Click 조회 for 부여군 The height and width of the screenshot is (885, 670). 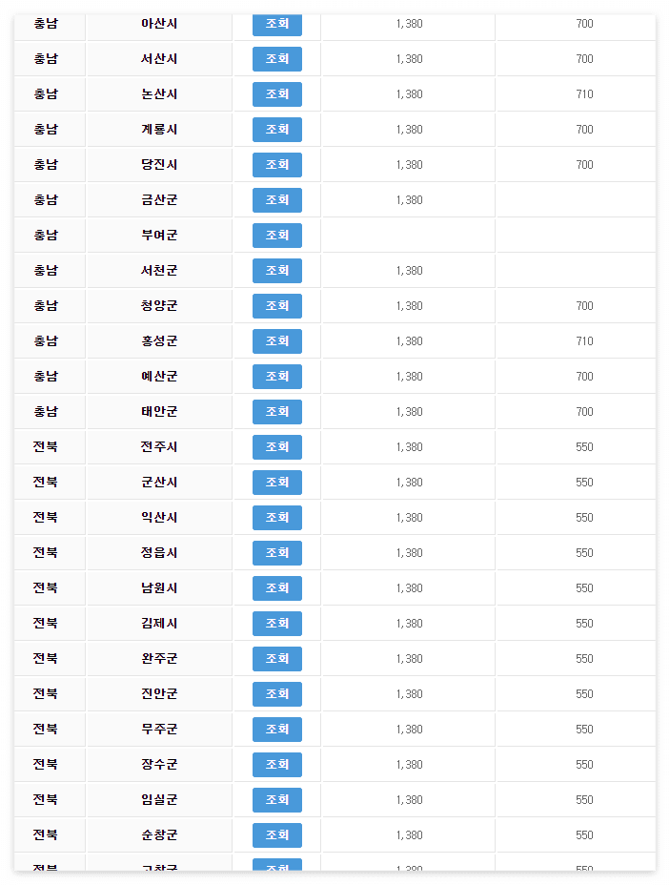click(276, 235)
